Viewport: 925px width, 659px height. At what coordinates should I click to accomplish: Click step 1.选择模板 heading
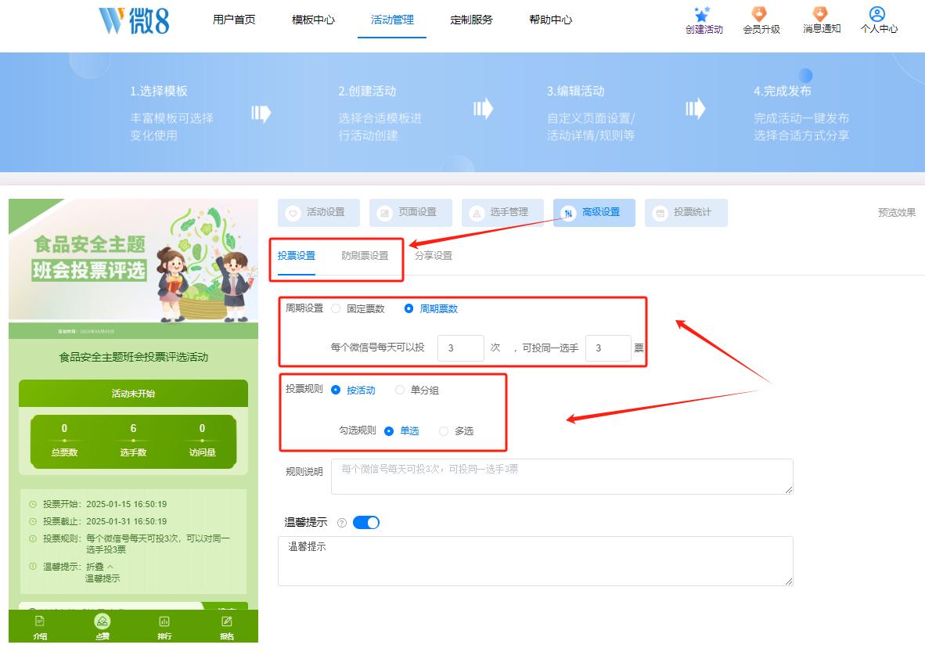point(159,92)
